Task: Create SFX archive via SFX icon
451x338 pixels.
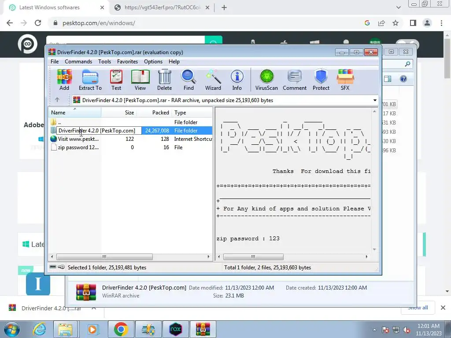Action: click(x=345, y=80)
